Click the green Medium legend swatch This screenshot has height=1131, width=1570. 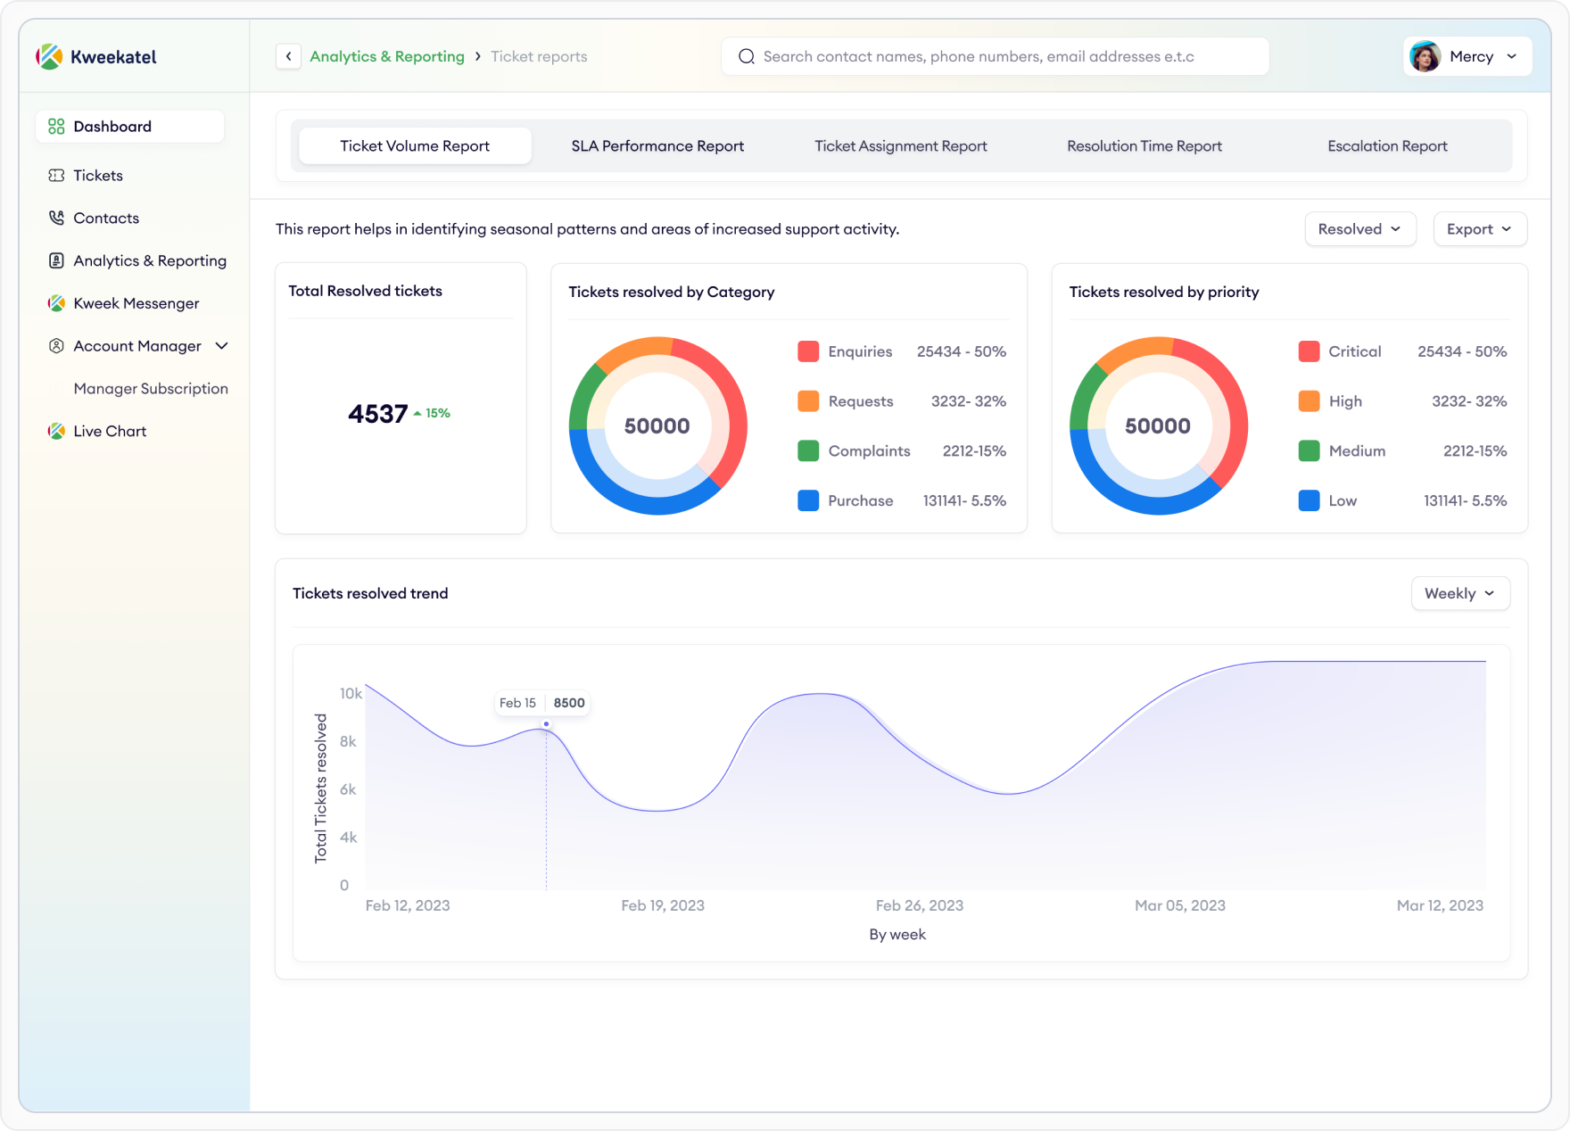click(1309, 451)
